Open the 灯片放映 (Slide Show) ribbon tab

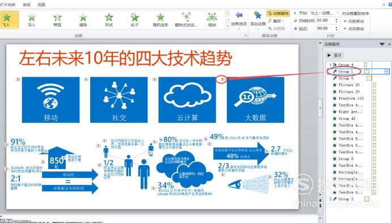coord(7,5)
